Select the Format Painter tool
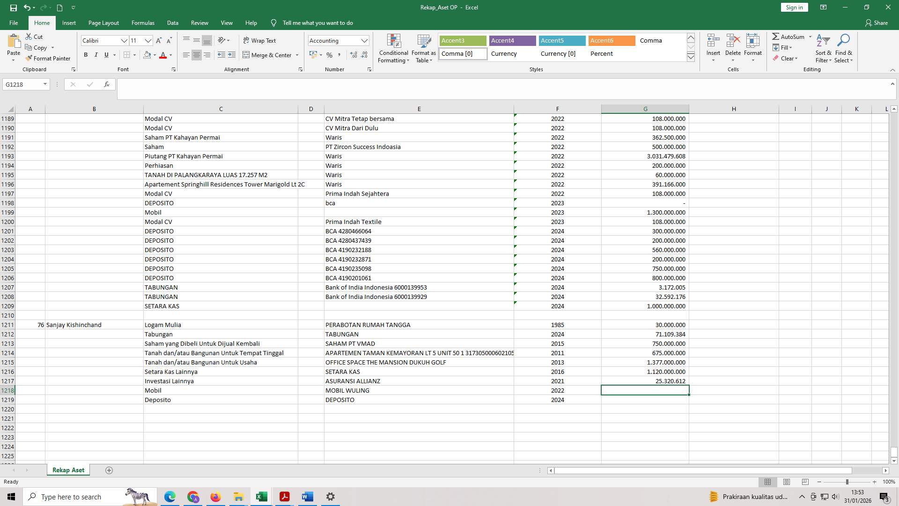 [x=48, y=58]
